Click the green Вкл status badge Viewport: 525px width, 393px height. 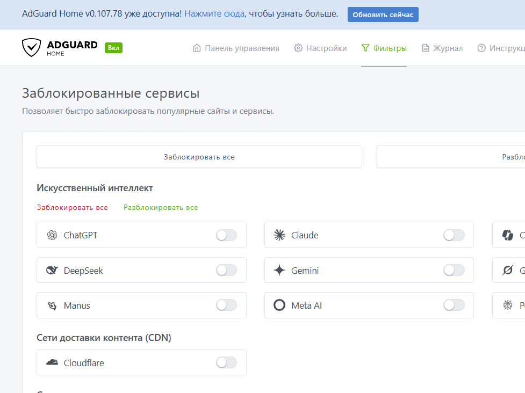pos(113,48)
